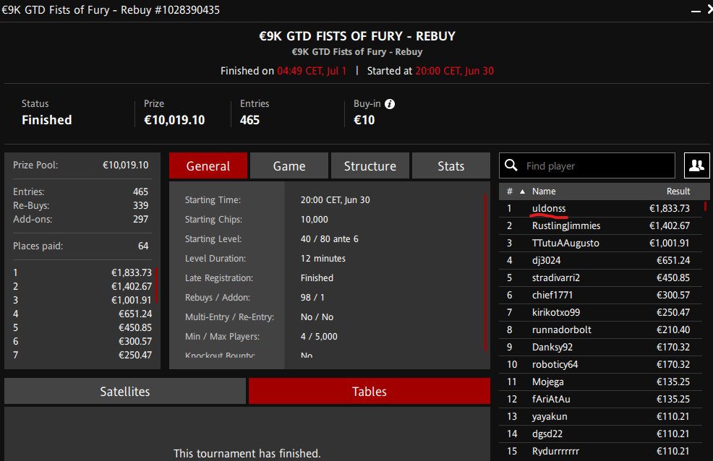Click the Buy-in €10 value
Viewport: 713px width, 461px height.
pyautogui.click(x=364, y=120)
